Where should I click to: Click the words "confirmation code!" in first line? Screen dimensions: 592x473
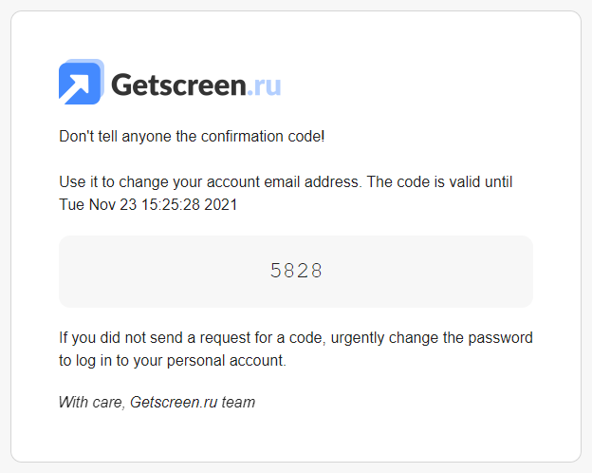(263, 137)
